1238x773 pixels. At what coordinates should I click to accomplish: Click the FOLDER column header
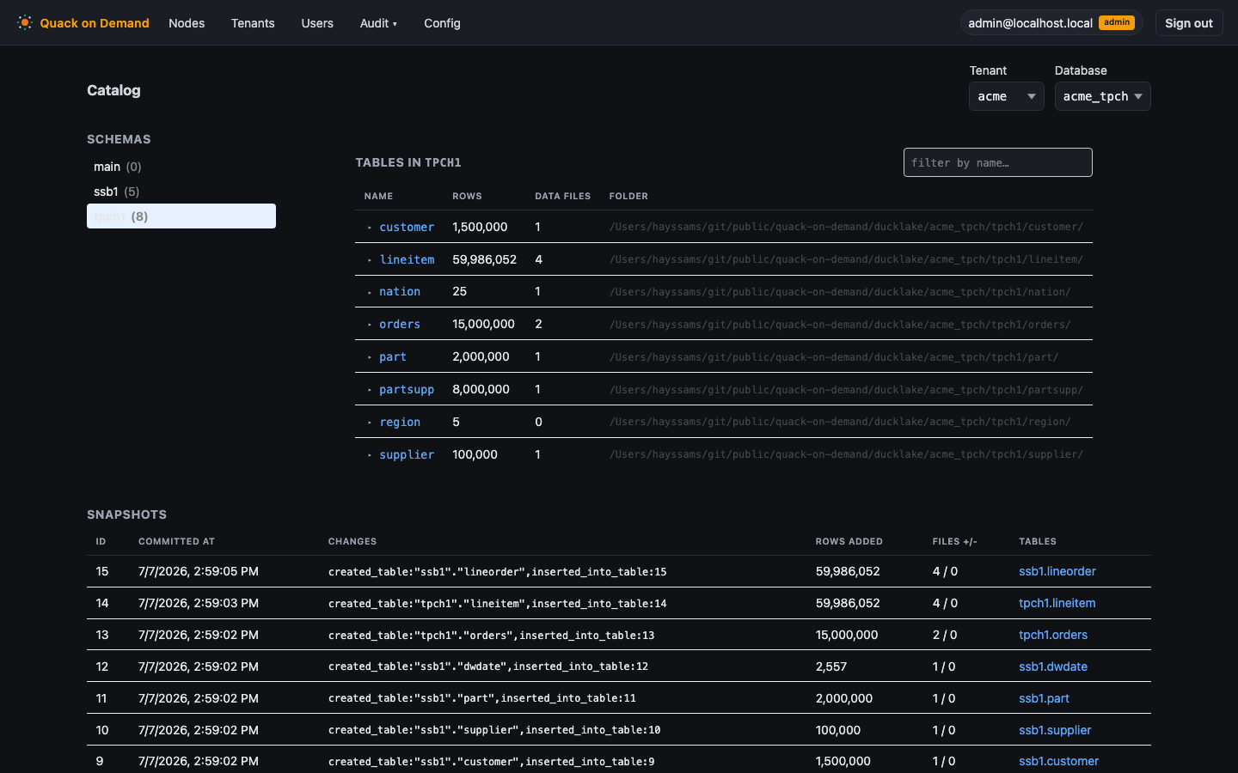(628, 196)
